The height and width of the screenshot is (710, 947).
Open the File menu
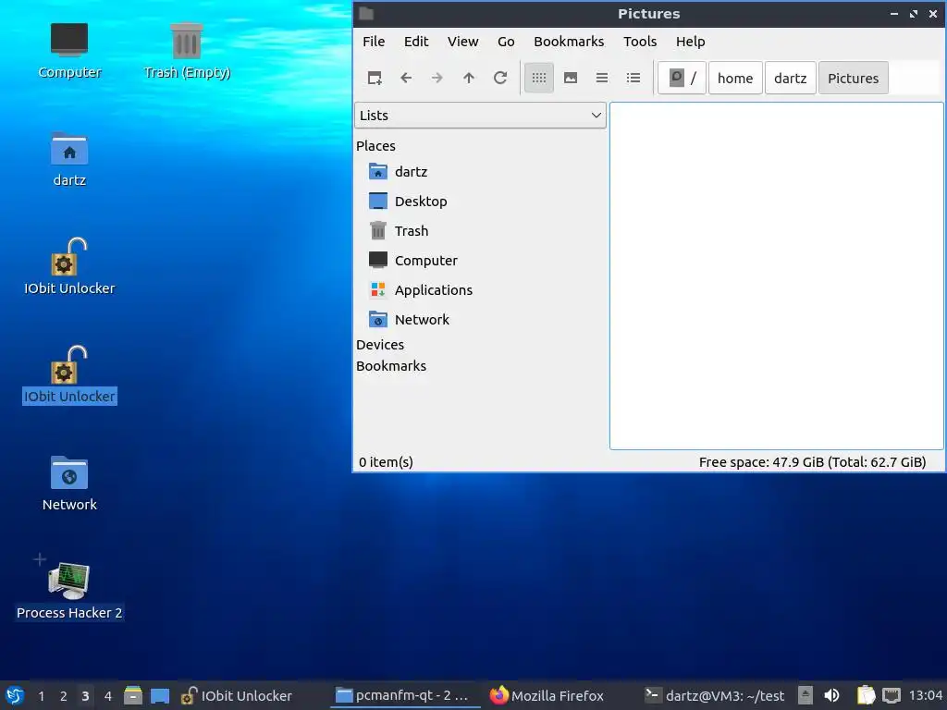(x=374, y=42)
